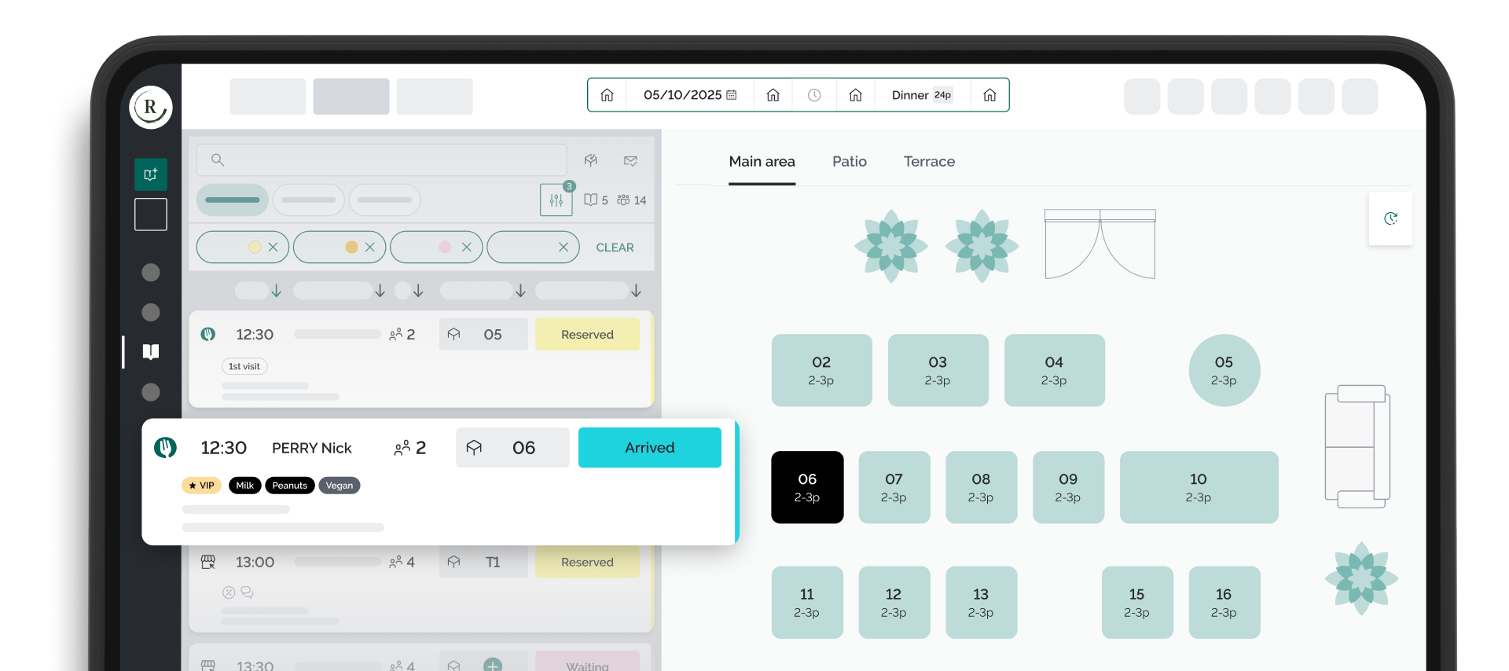1509x671 pixels.
Task: Open the reservation book sidebar icon
Action: pyautogui.click(x=151, y=351)
